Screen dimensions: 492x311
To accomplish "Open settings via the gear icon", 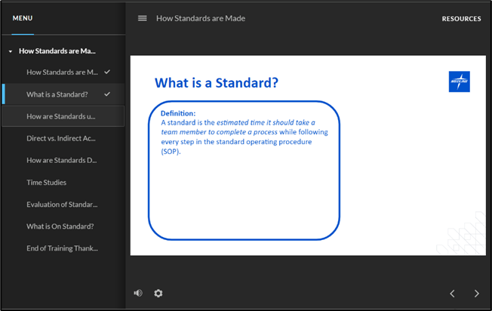I will pyautogui.click(x=158, y=293).
